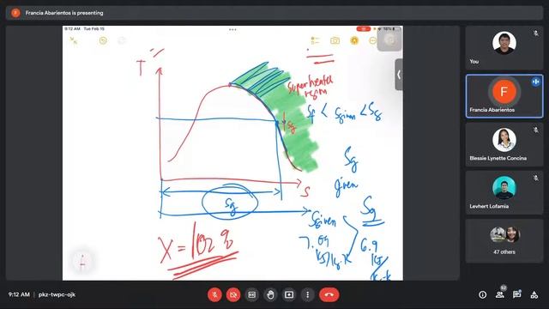Image resolution: width=549 pixels, height=309 pixels.
Task: Click the collapse arrows icon in shared Notes
Action: click(x=74, y=41)
